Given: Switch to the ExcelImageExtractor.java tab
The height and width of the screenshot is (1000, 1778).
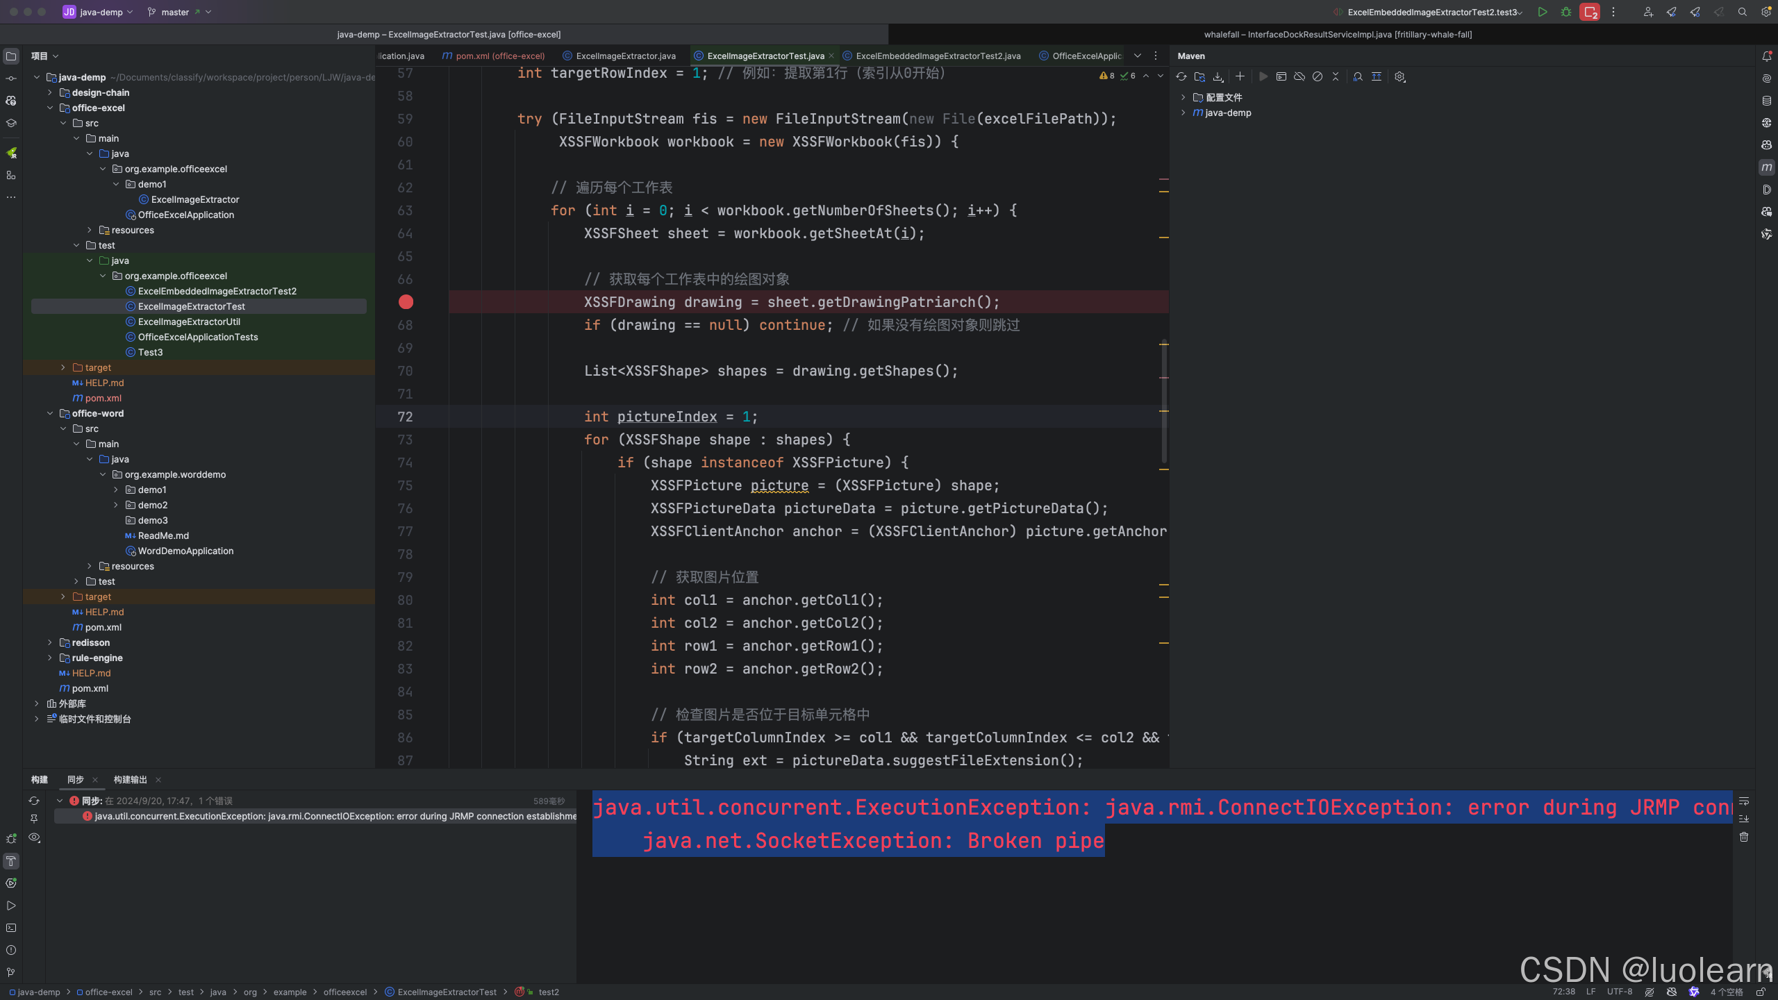Looking at the screenshot, I should pos(625,56).
